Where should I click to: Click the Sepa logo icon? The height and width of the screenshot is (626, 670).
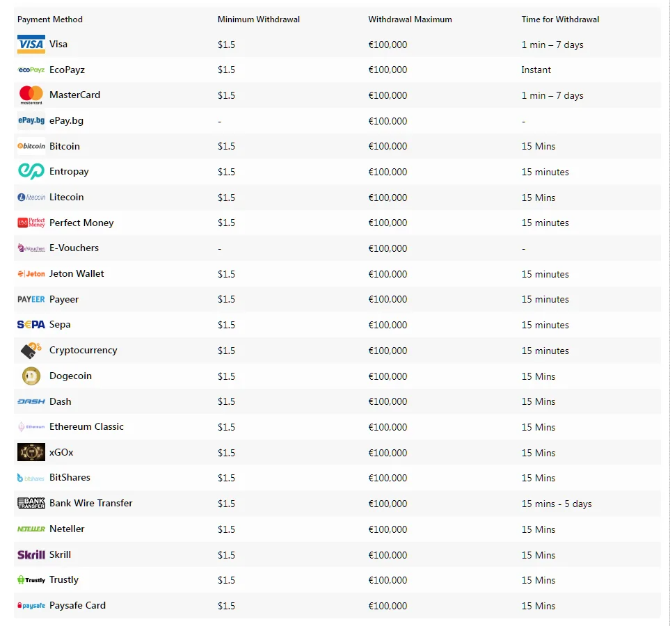click(x=31, y=325)
